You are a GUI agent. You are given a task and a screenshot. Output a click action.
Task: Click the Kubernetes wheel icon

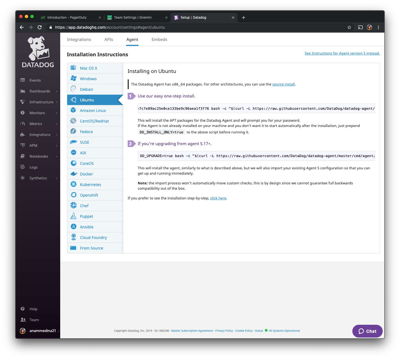[x=73, y=184]
